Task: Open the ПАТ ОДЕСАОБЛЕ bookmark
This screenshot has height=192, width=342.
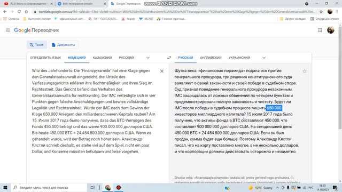Action: [x=103, y=19]
